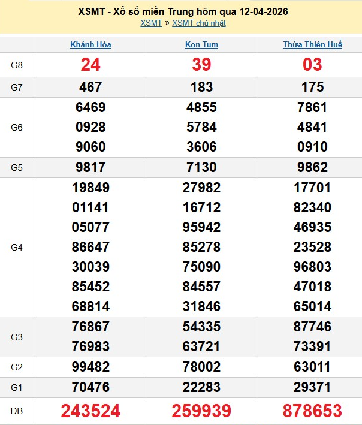Image resolution: width=362 pixels, height=425 pixels.
Task: Select the red G8 number 24
Action: pyautogui.click(x=90, y=65)
